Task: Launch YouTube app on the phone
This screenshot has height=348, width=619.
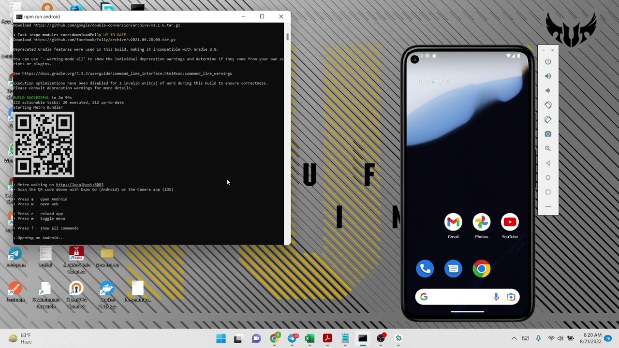Action: pyautogui.click(x=510, y=222)
